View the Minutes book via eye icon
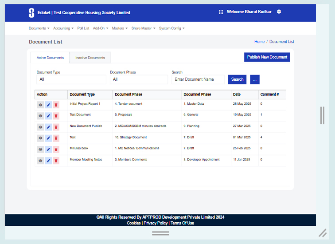The width and height of the screenshot is (335, 244). (x=40, y=150)
